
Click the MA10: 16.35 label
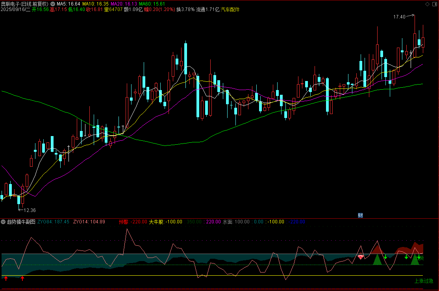[x=95, y=4]
